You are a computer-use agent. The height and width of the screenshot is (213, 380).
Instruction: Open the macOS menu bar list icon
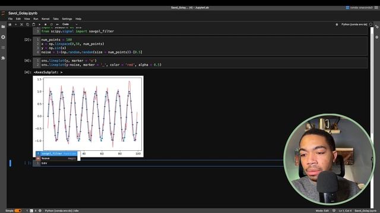(x=376, y=8)
